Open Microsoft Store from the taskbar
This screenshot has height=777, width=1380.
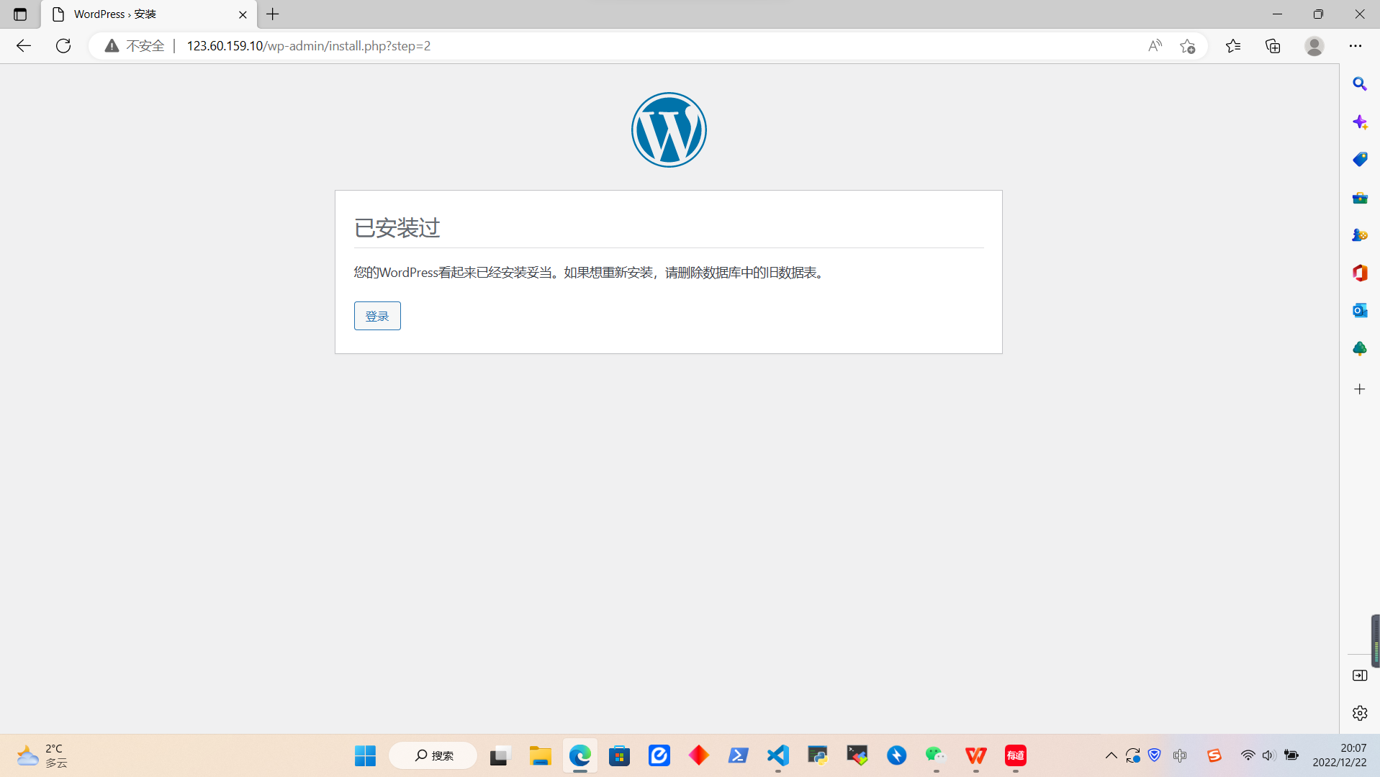620,755
